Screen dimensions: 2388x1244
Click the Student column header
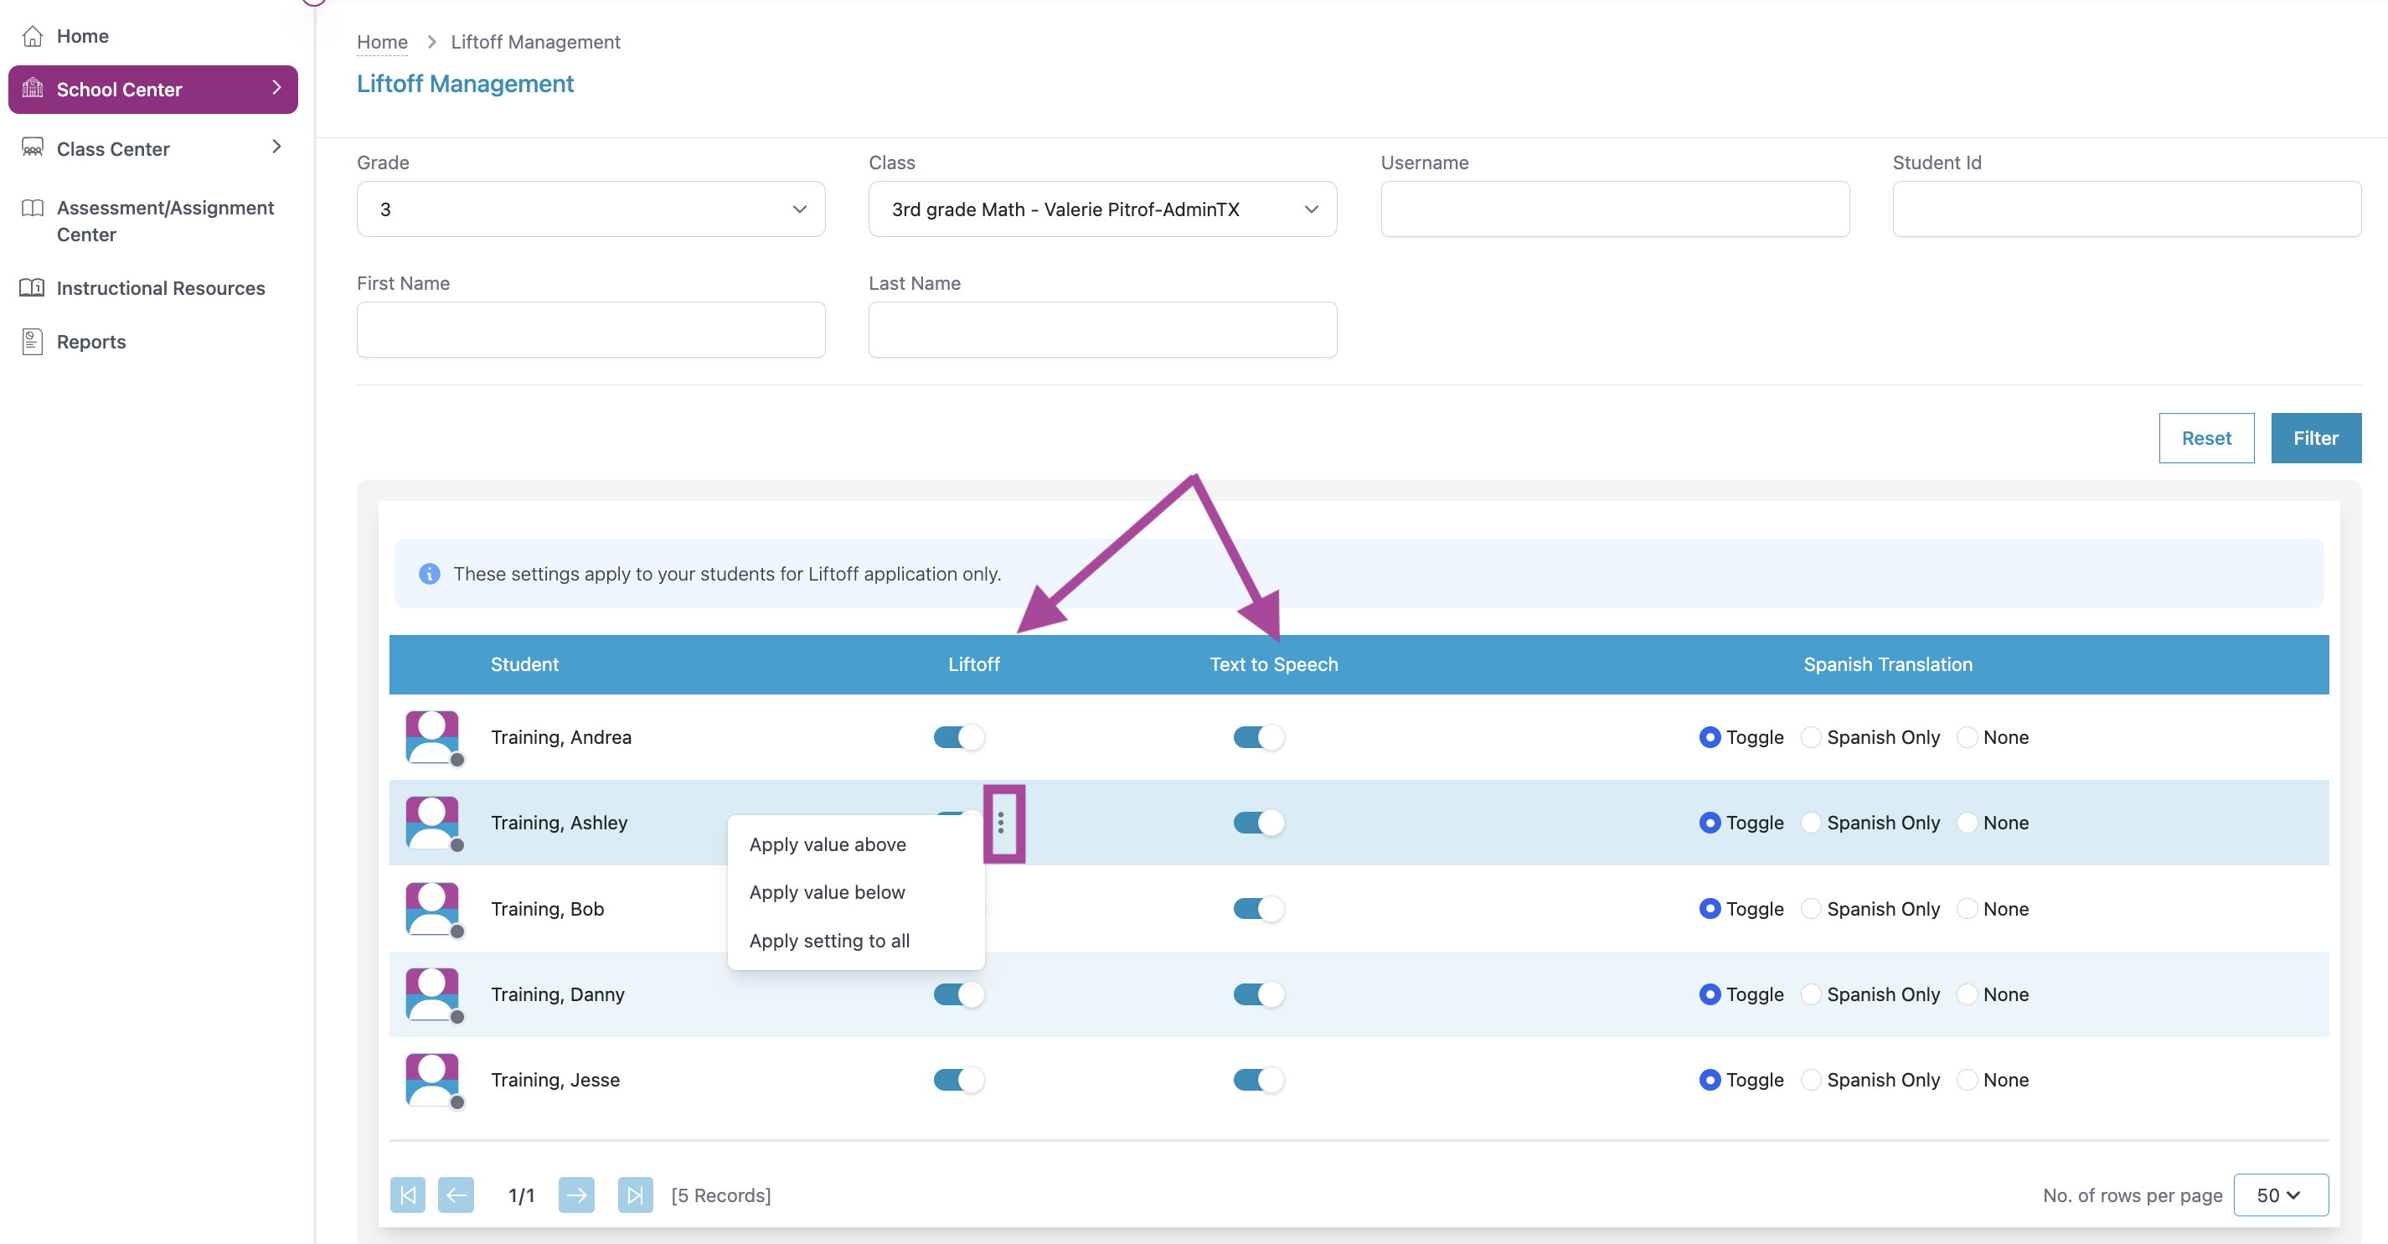524,663
